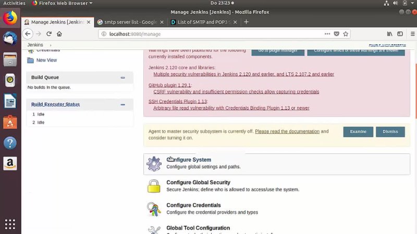Screen dimensions: 417x234
Task: Collapse the Build Queue panel
Action: [122, 77]
